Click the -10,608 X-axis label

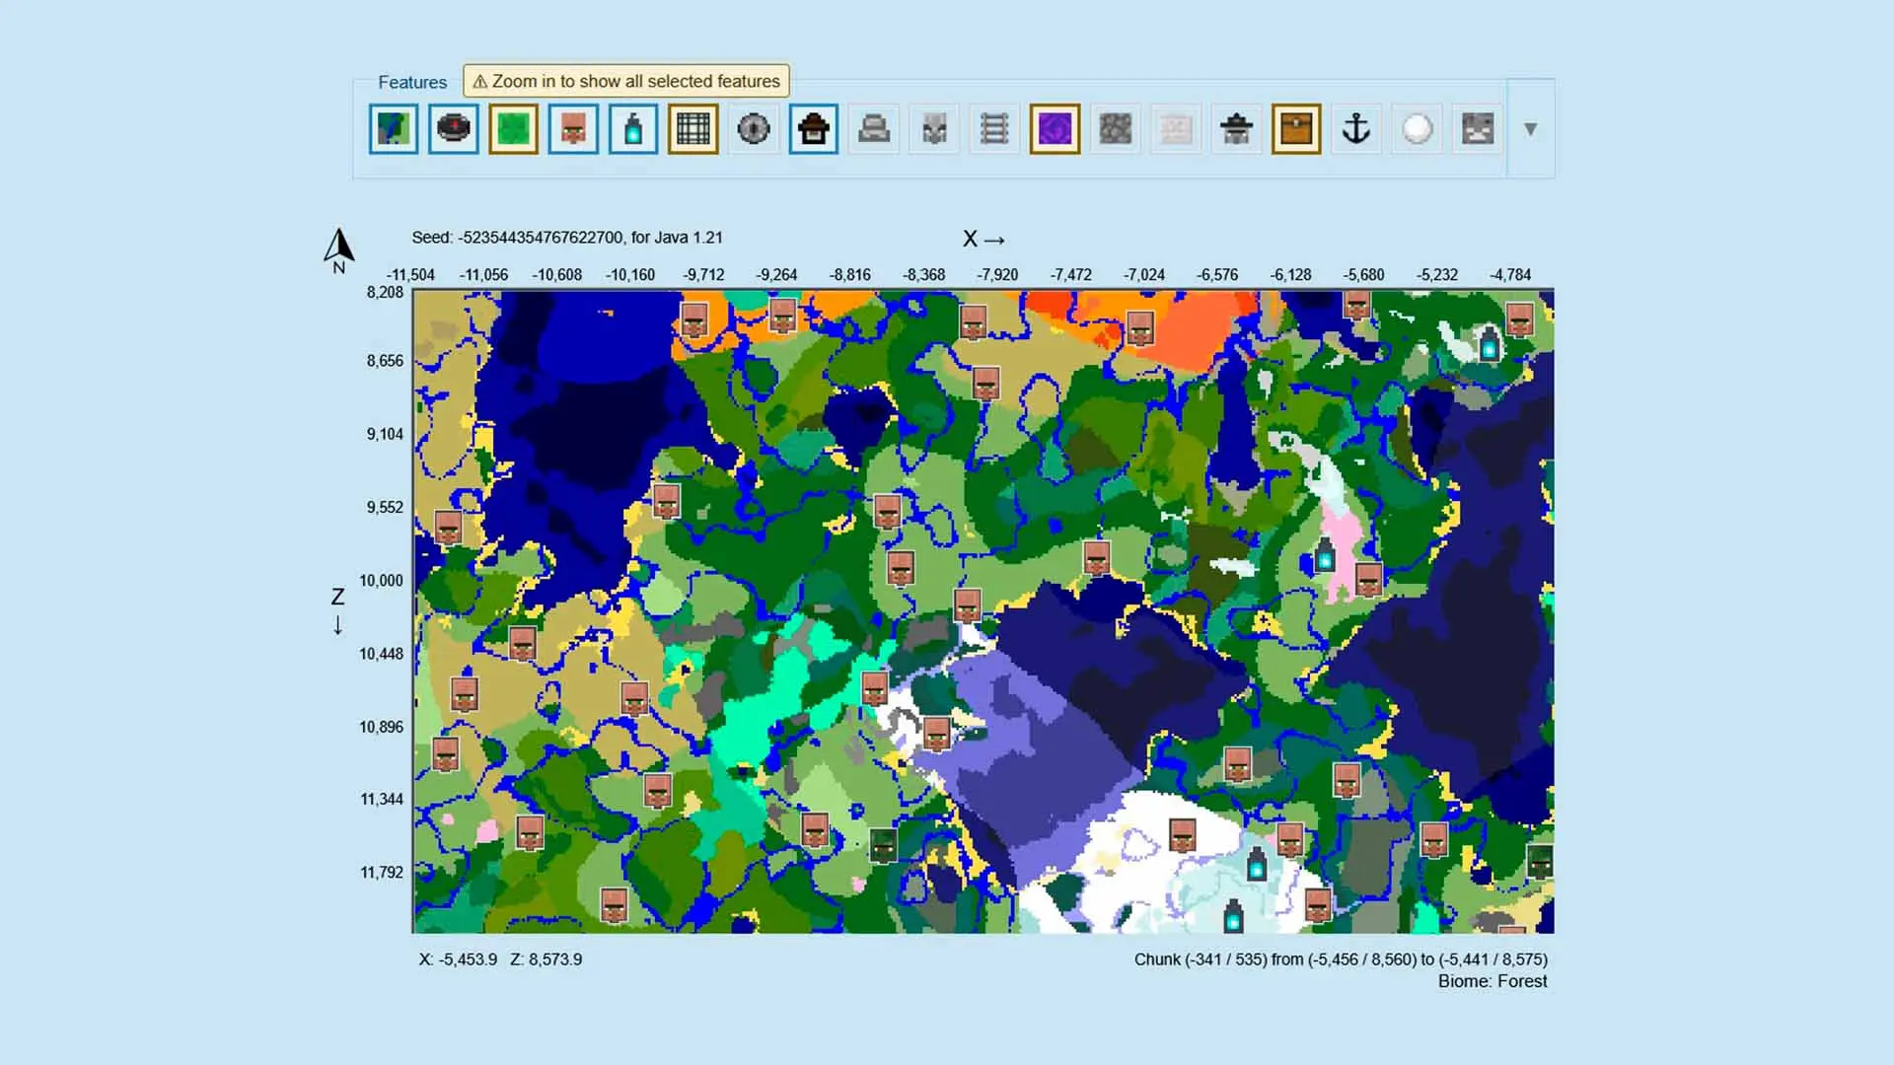[557, 275]
